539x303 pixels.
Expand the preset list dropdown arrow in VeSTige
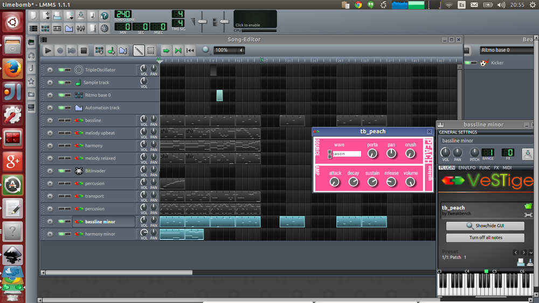click(x=531, y=252)
